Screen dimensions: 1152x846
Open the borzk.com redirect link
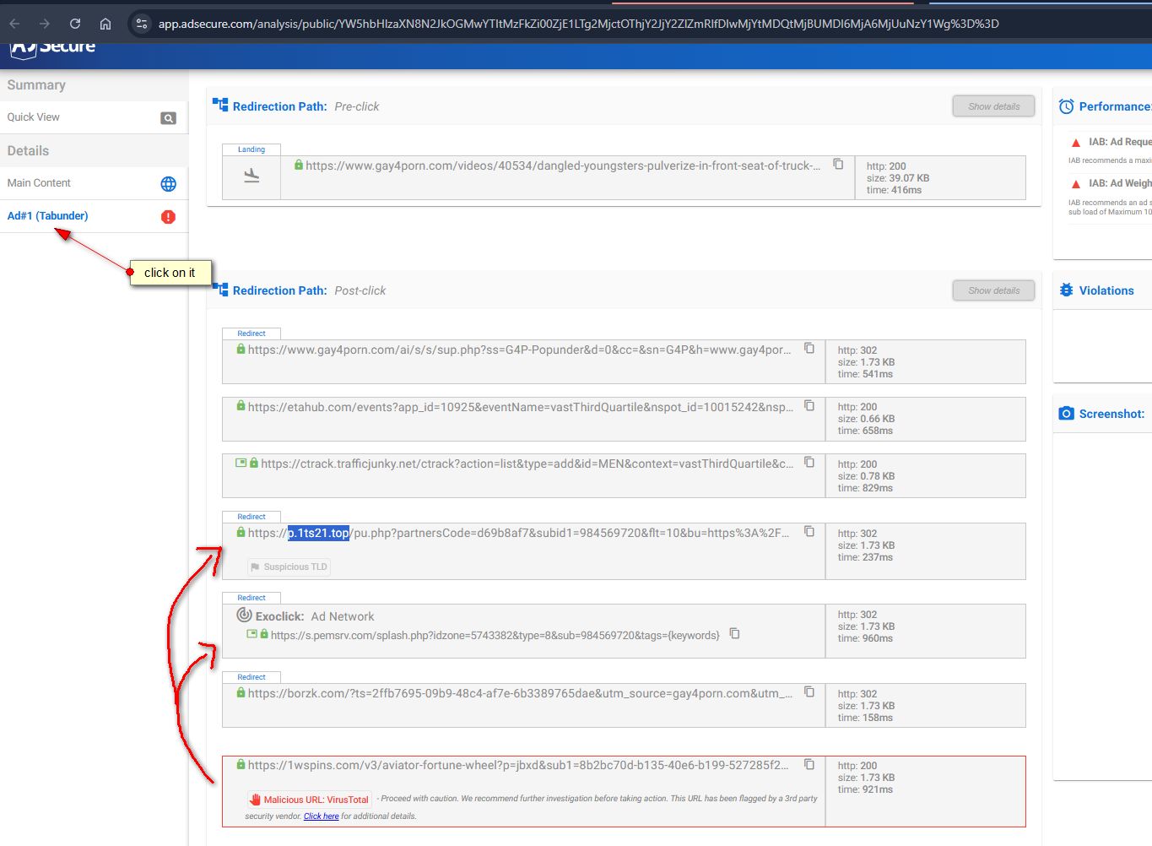pos(521,694)
